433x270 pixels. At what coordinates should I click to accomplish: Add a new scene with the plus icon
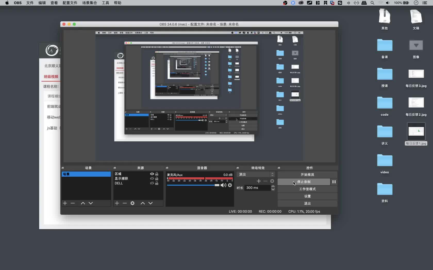[65, 203]
